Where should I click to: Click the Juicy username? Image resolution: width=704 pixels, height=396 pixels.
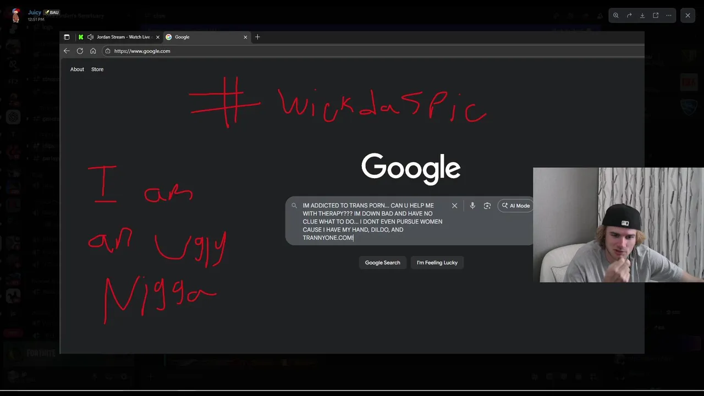[35, 12]
